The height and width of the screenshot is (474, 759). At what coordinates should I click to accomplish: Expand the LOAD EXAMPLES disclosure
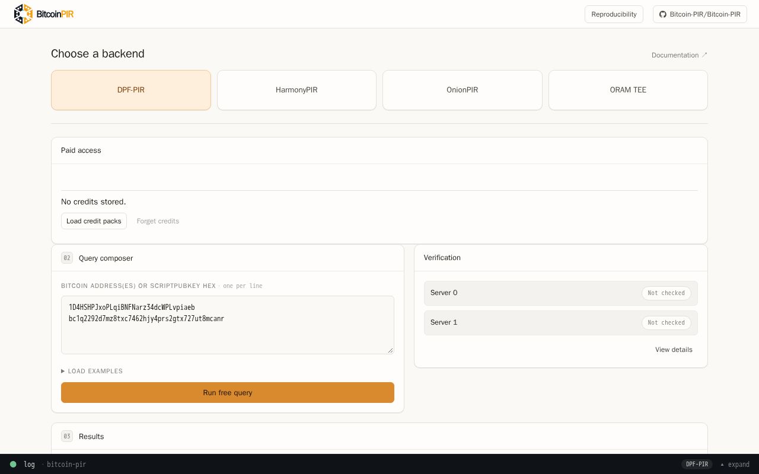pos(92,371)
